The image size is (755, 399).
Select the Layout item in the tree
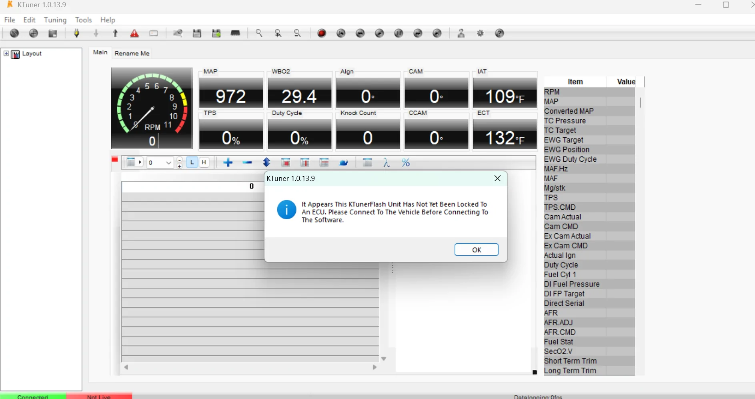coord(32,54)
